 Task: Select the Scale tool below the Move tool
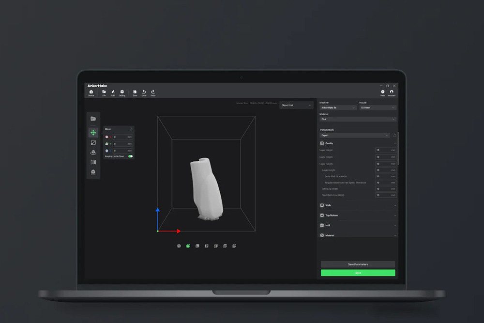93,143
